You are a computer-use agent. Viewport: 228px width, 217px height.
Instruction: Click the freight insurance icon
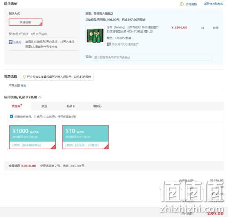click(10, 42)
